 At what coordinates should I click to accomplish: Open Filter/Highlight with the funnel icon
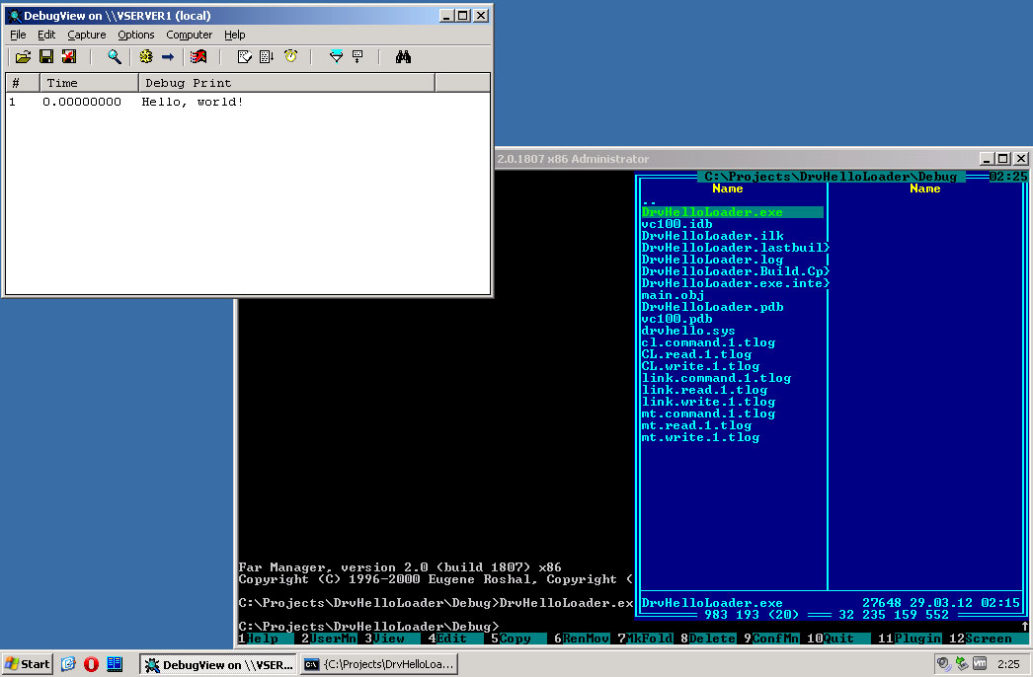click(336, 57)
